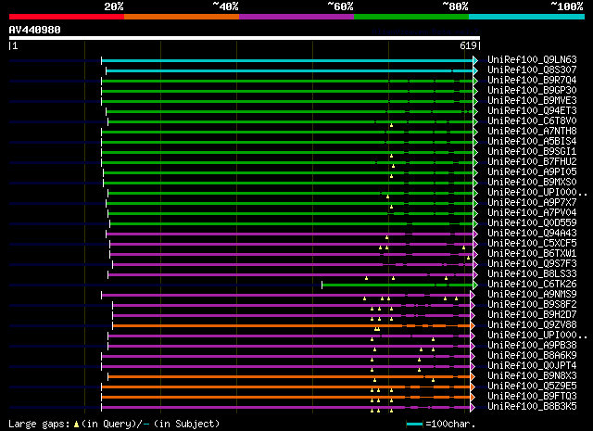Click the cyan ~100% identity legend segment
The image size is (593, 431).
click(527, 17)
